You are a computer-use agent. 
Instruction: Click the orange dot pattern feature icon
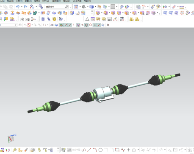[x=24, y=13]
